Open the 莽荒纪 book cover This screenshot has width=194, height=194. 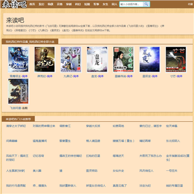[45, 59]
